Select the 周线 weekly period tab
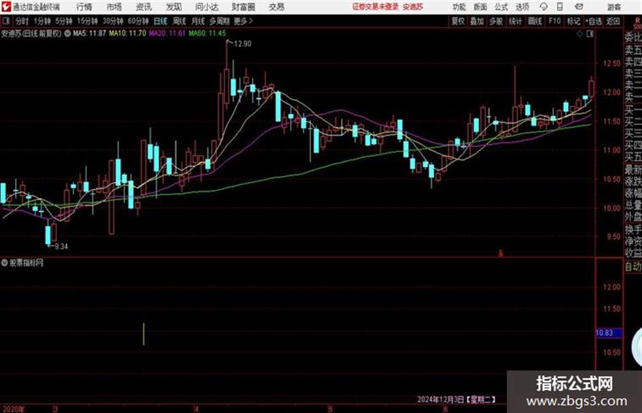Viewport: 642px width, 413px height. [x=179, y=21]
